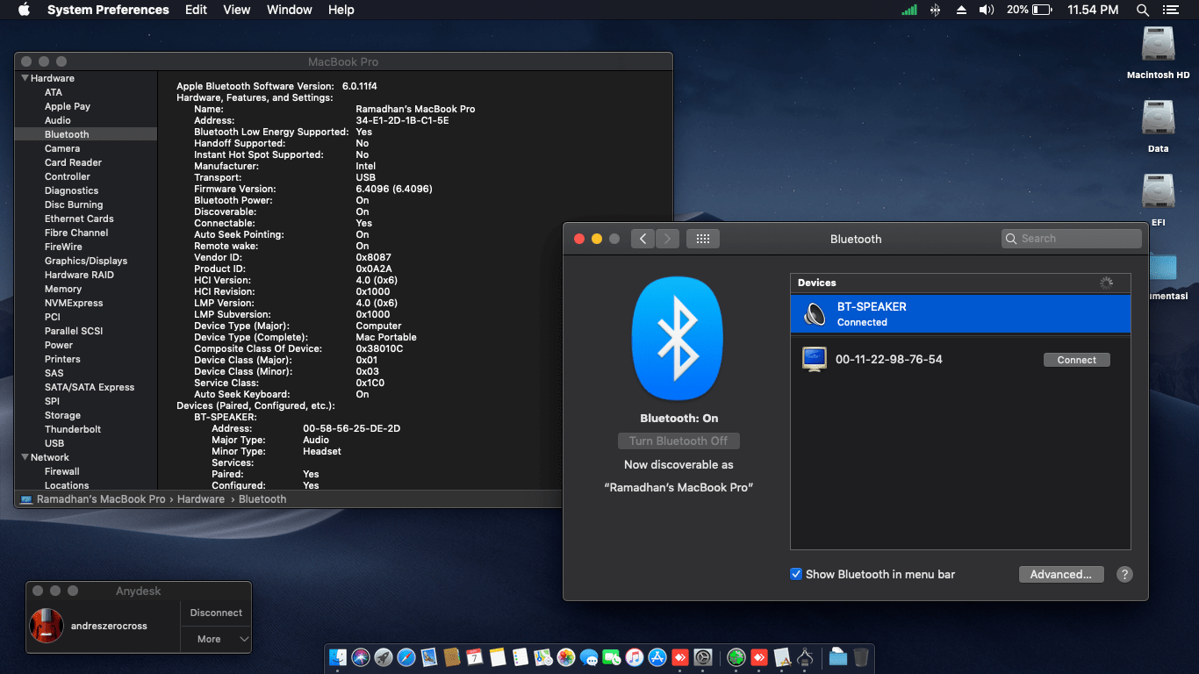Click the help question mark button
This screenshot has height=674, width=1199.
(1124, 574)
